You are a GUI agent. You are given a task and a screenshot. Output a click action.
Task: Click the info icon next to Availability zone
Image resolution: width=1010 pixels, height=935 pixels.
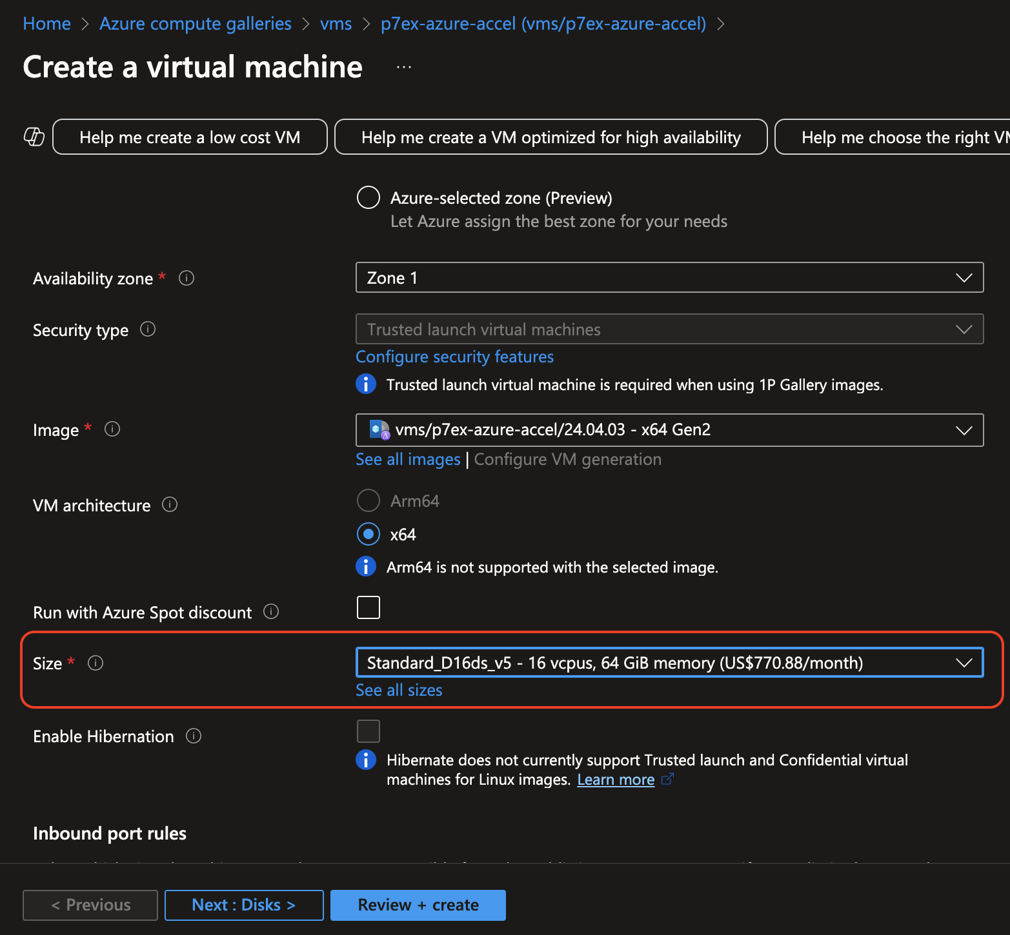(187, 278)
